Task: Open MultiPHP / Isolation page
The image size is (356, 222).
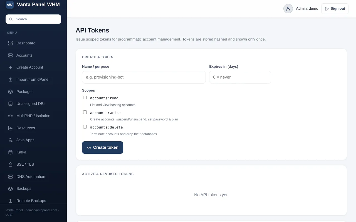Action: pyautogui.click(x=33, y=116)
